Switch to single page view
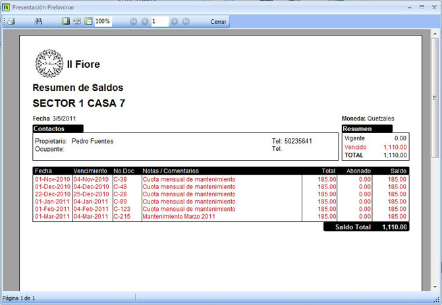Viewport: 442px width, 305px height. point(65,22)
